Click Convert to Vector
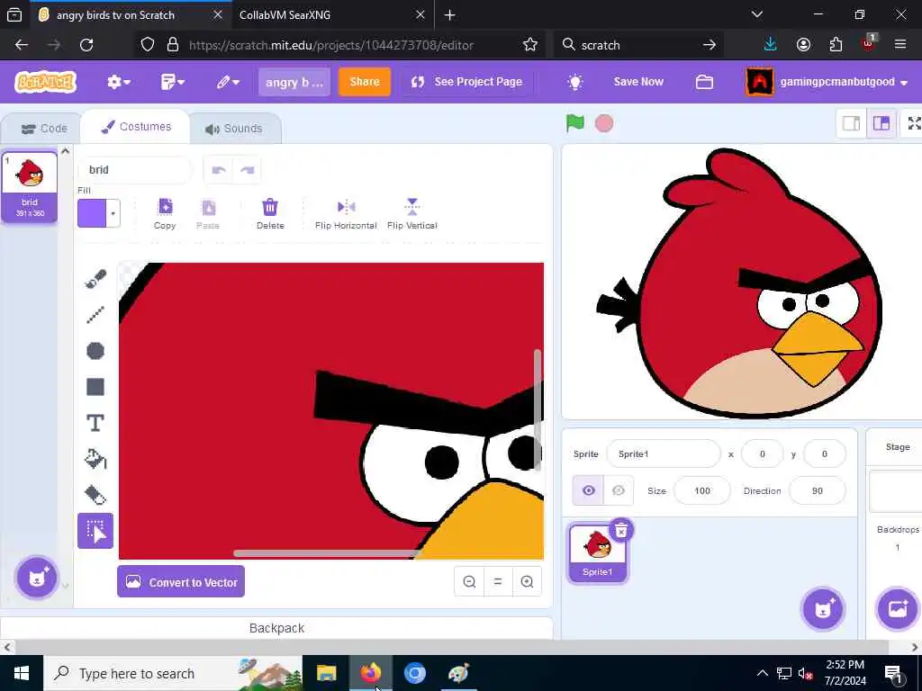The image size is (922, 691). click(181, 582)
